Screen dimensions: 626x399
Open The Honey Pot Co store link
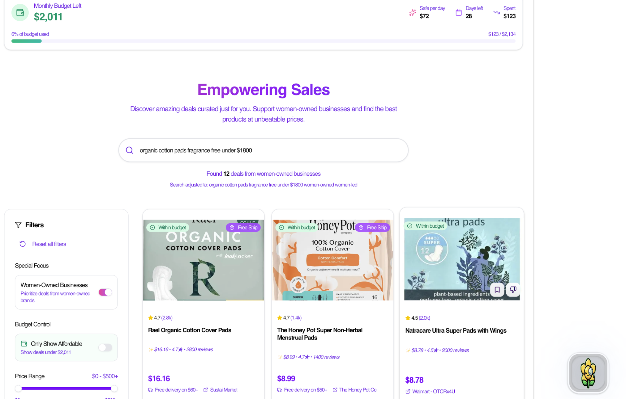click(357, 390)
